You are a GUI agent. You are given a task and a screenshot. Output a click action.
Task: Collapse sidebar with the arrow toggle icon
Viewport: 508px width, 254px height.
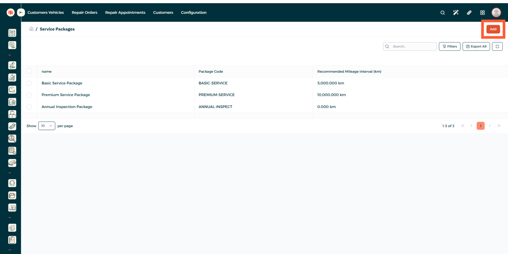pos(21,12)
